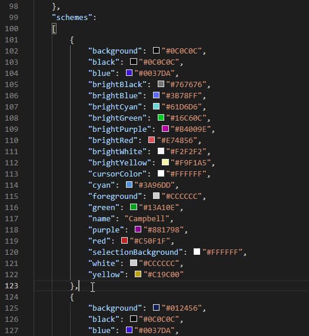Click the "cursorColor" key
The width and height of the screenshot is (309, 336).
pyautogui.click(x=118, y=174)
